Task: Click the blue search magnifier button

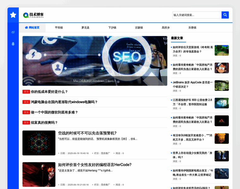Action: coord(225,15)
